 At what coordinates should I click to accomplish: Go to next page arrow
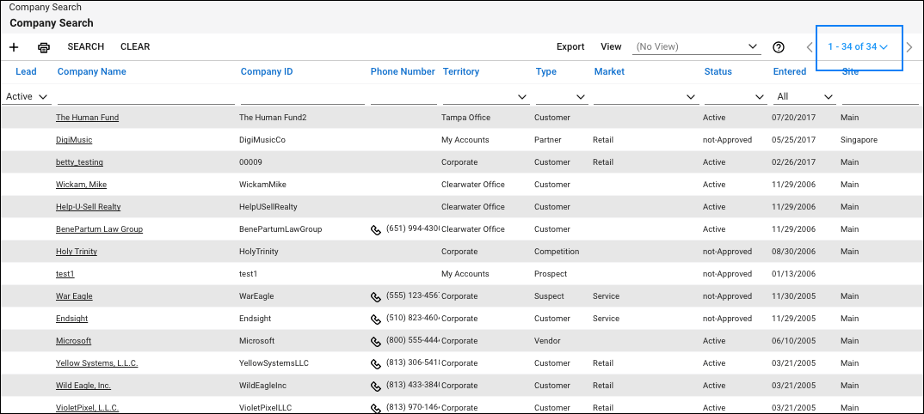point(909,47)
